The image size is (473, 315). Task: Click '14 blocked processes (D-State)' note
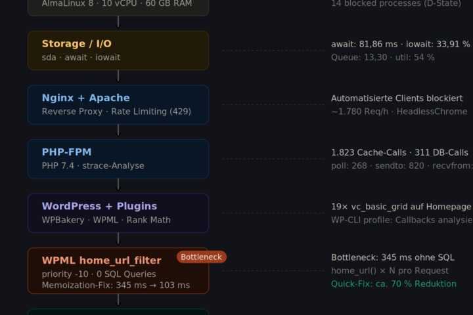point(396,4)
